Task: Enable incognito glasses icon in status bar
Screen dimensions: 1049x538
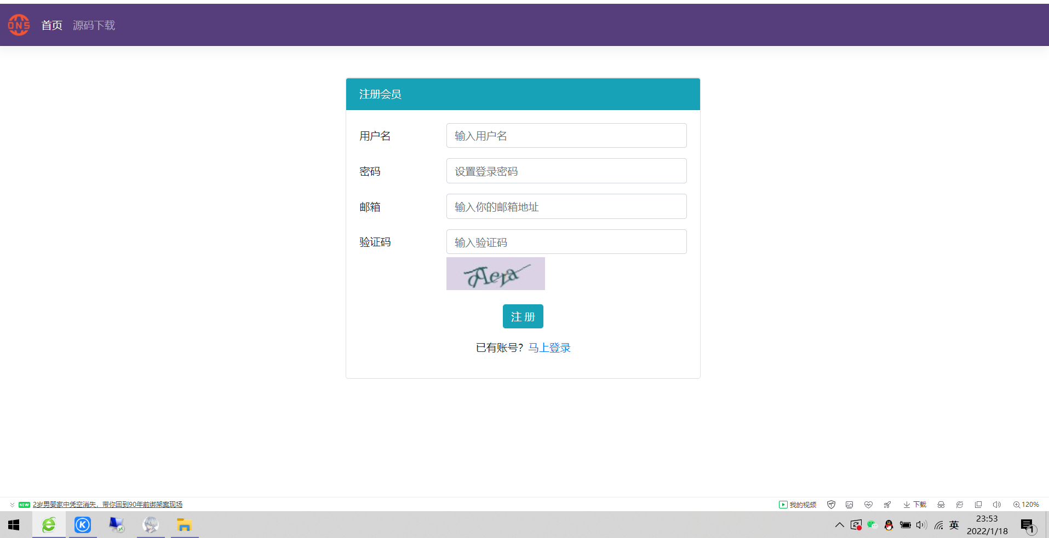Action: (x=941, y=504)
